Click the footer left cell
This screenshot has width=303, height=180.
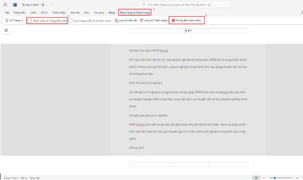[x=149, y=164]
